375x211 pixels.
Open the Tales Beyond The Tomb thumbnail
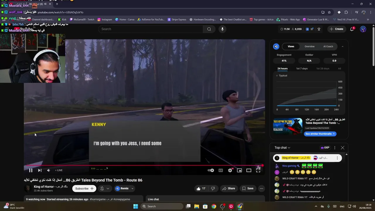pyautogui.click(x=288, y=126)
